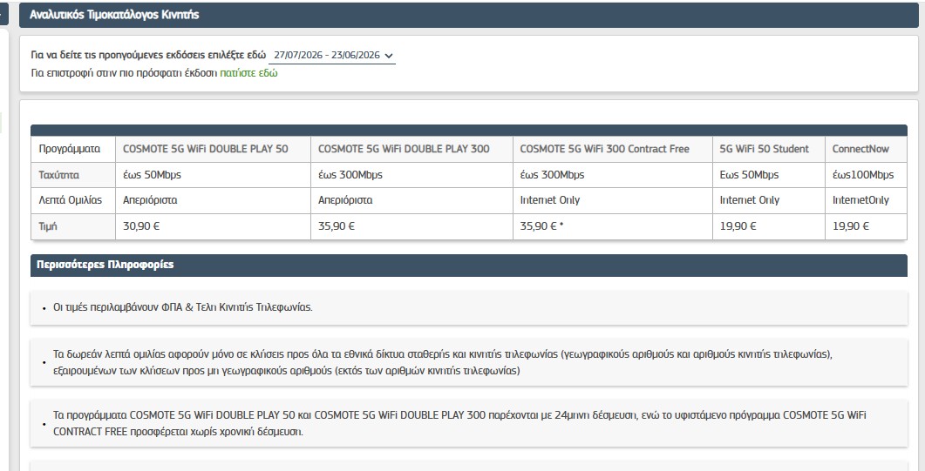Click the '5G WiFi 50 Student' column header
The height and width of the screenshot is (471, 925).
(769, 149)
